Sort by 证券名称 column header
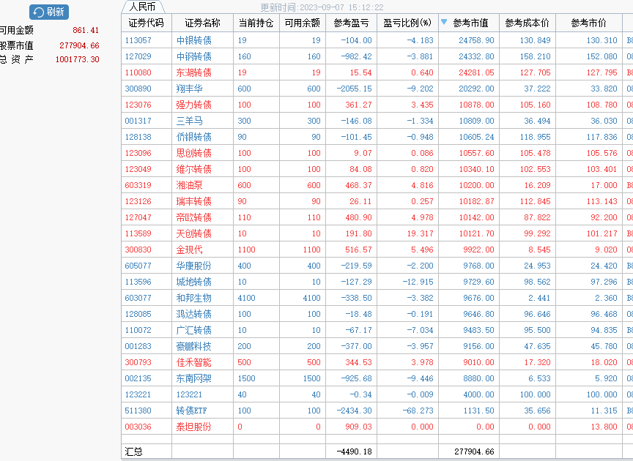 (x=202, y=23)
